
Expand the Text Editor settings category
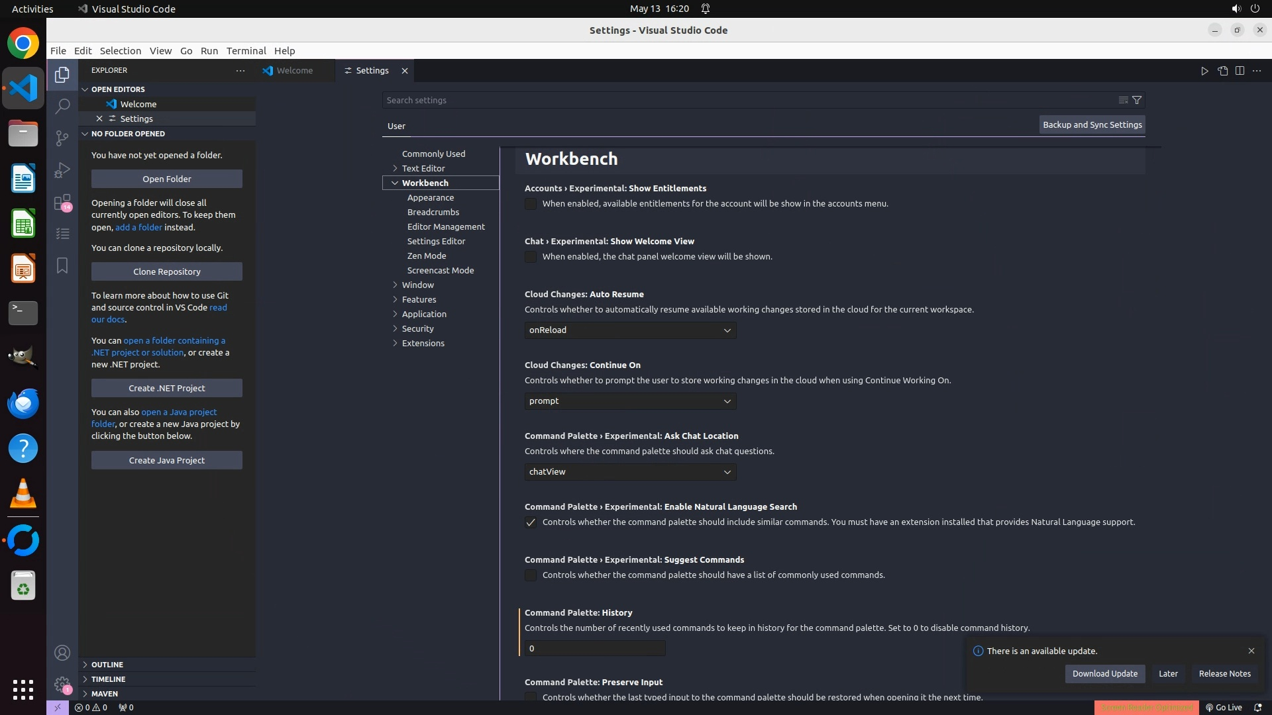pyautogui.click(x=423, y=168)
